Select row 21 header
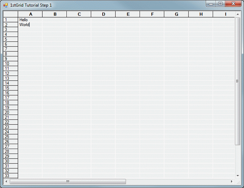This screenshot has height=188, width=244. click(x=11, y=117)
